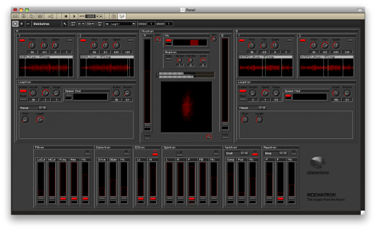
Task: Decrease tempo with the down arrow stepper
Action: (97, 16)
